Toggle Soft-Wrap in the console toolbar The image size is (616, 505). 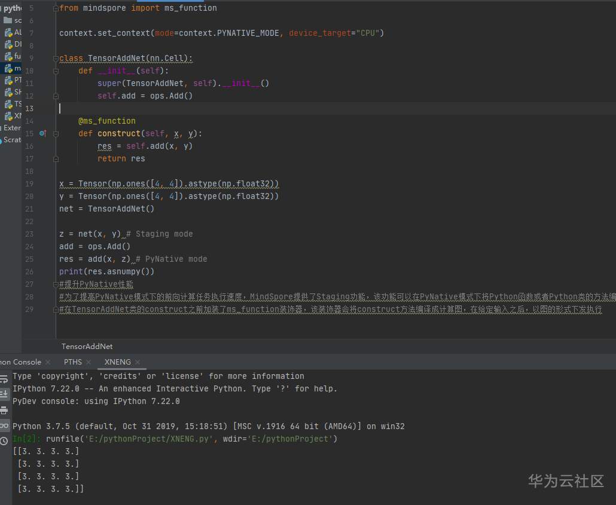click(4, 378)
